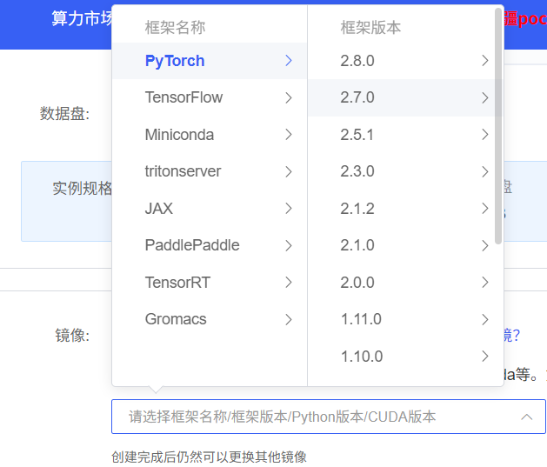Expand version 2.1.2 chevron arrow
547x467 pixels.
point(485,209)
